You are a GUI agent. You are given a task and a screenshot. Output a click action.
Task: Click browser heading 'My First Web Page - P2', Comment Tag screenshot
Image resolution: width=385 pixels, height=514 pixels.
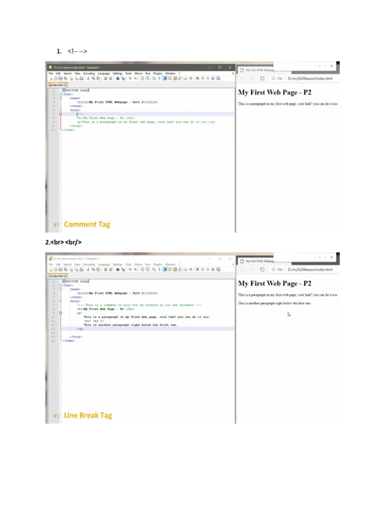pyautogui.click(x=274, y=92)
